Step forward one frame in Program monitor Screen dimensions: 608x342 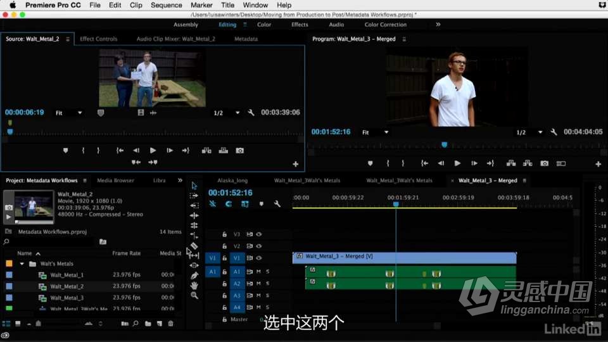[x=474, y=163]
